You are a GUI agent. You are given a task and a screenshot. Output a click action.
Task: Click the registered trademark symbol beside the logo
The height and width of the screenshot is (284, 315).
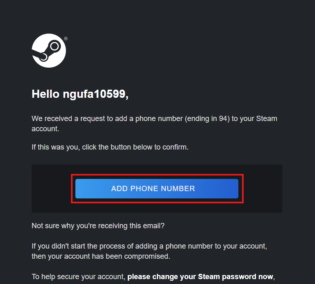point(66,39)
